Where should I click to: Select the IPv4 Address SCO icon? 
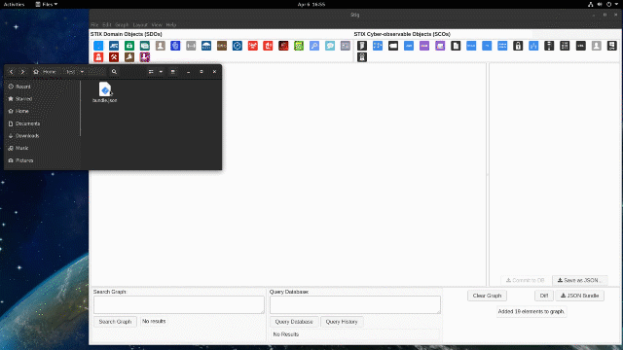[x=471, y=46]
